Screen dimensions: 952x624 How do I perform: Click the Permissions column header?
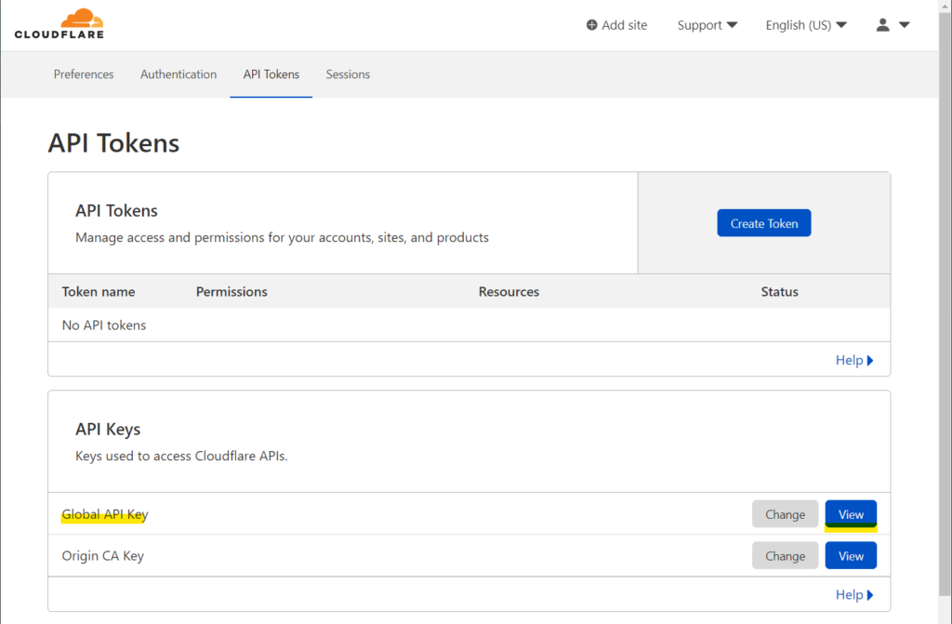tap(231, 292)
